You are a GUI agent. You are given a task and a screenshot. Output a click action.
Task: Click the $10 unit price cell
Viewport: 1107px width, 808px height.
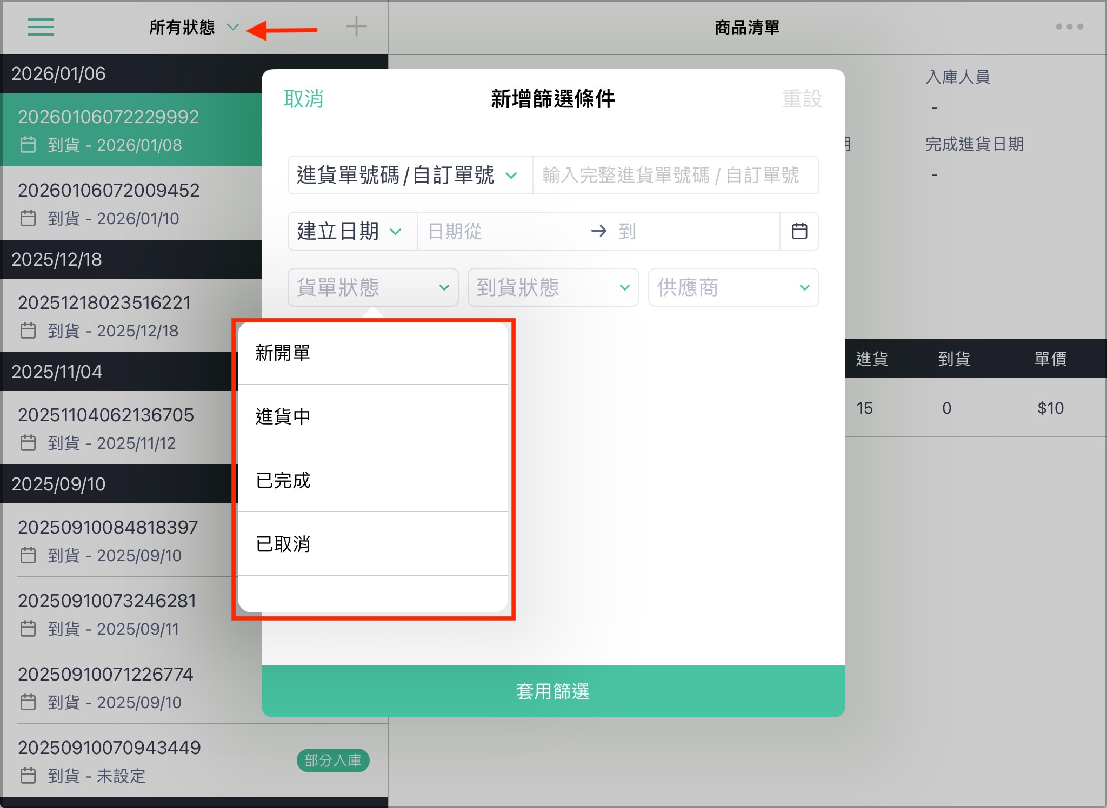(x=1050, y=408)
